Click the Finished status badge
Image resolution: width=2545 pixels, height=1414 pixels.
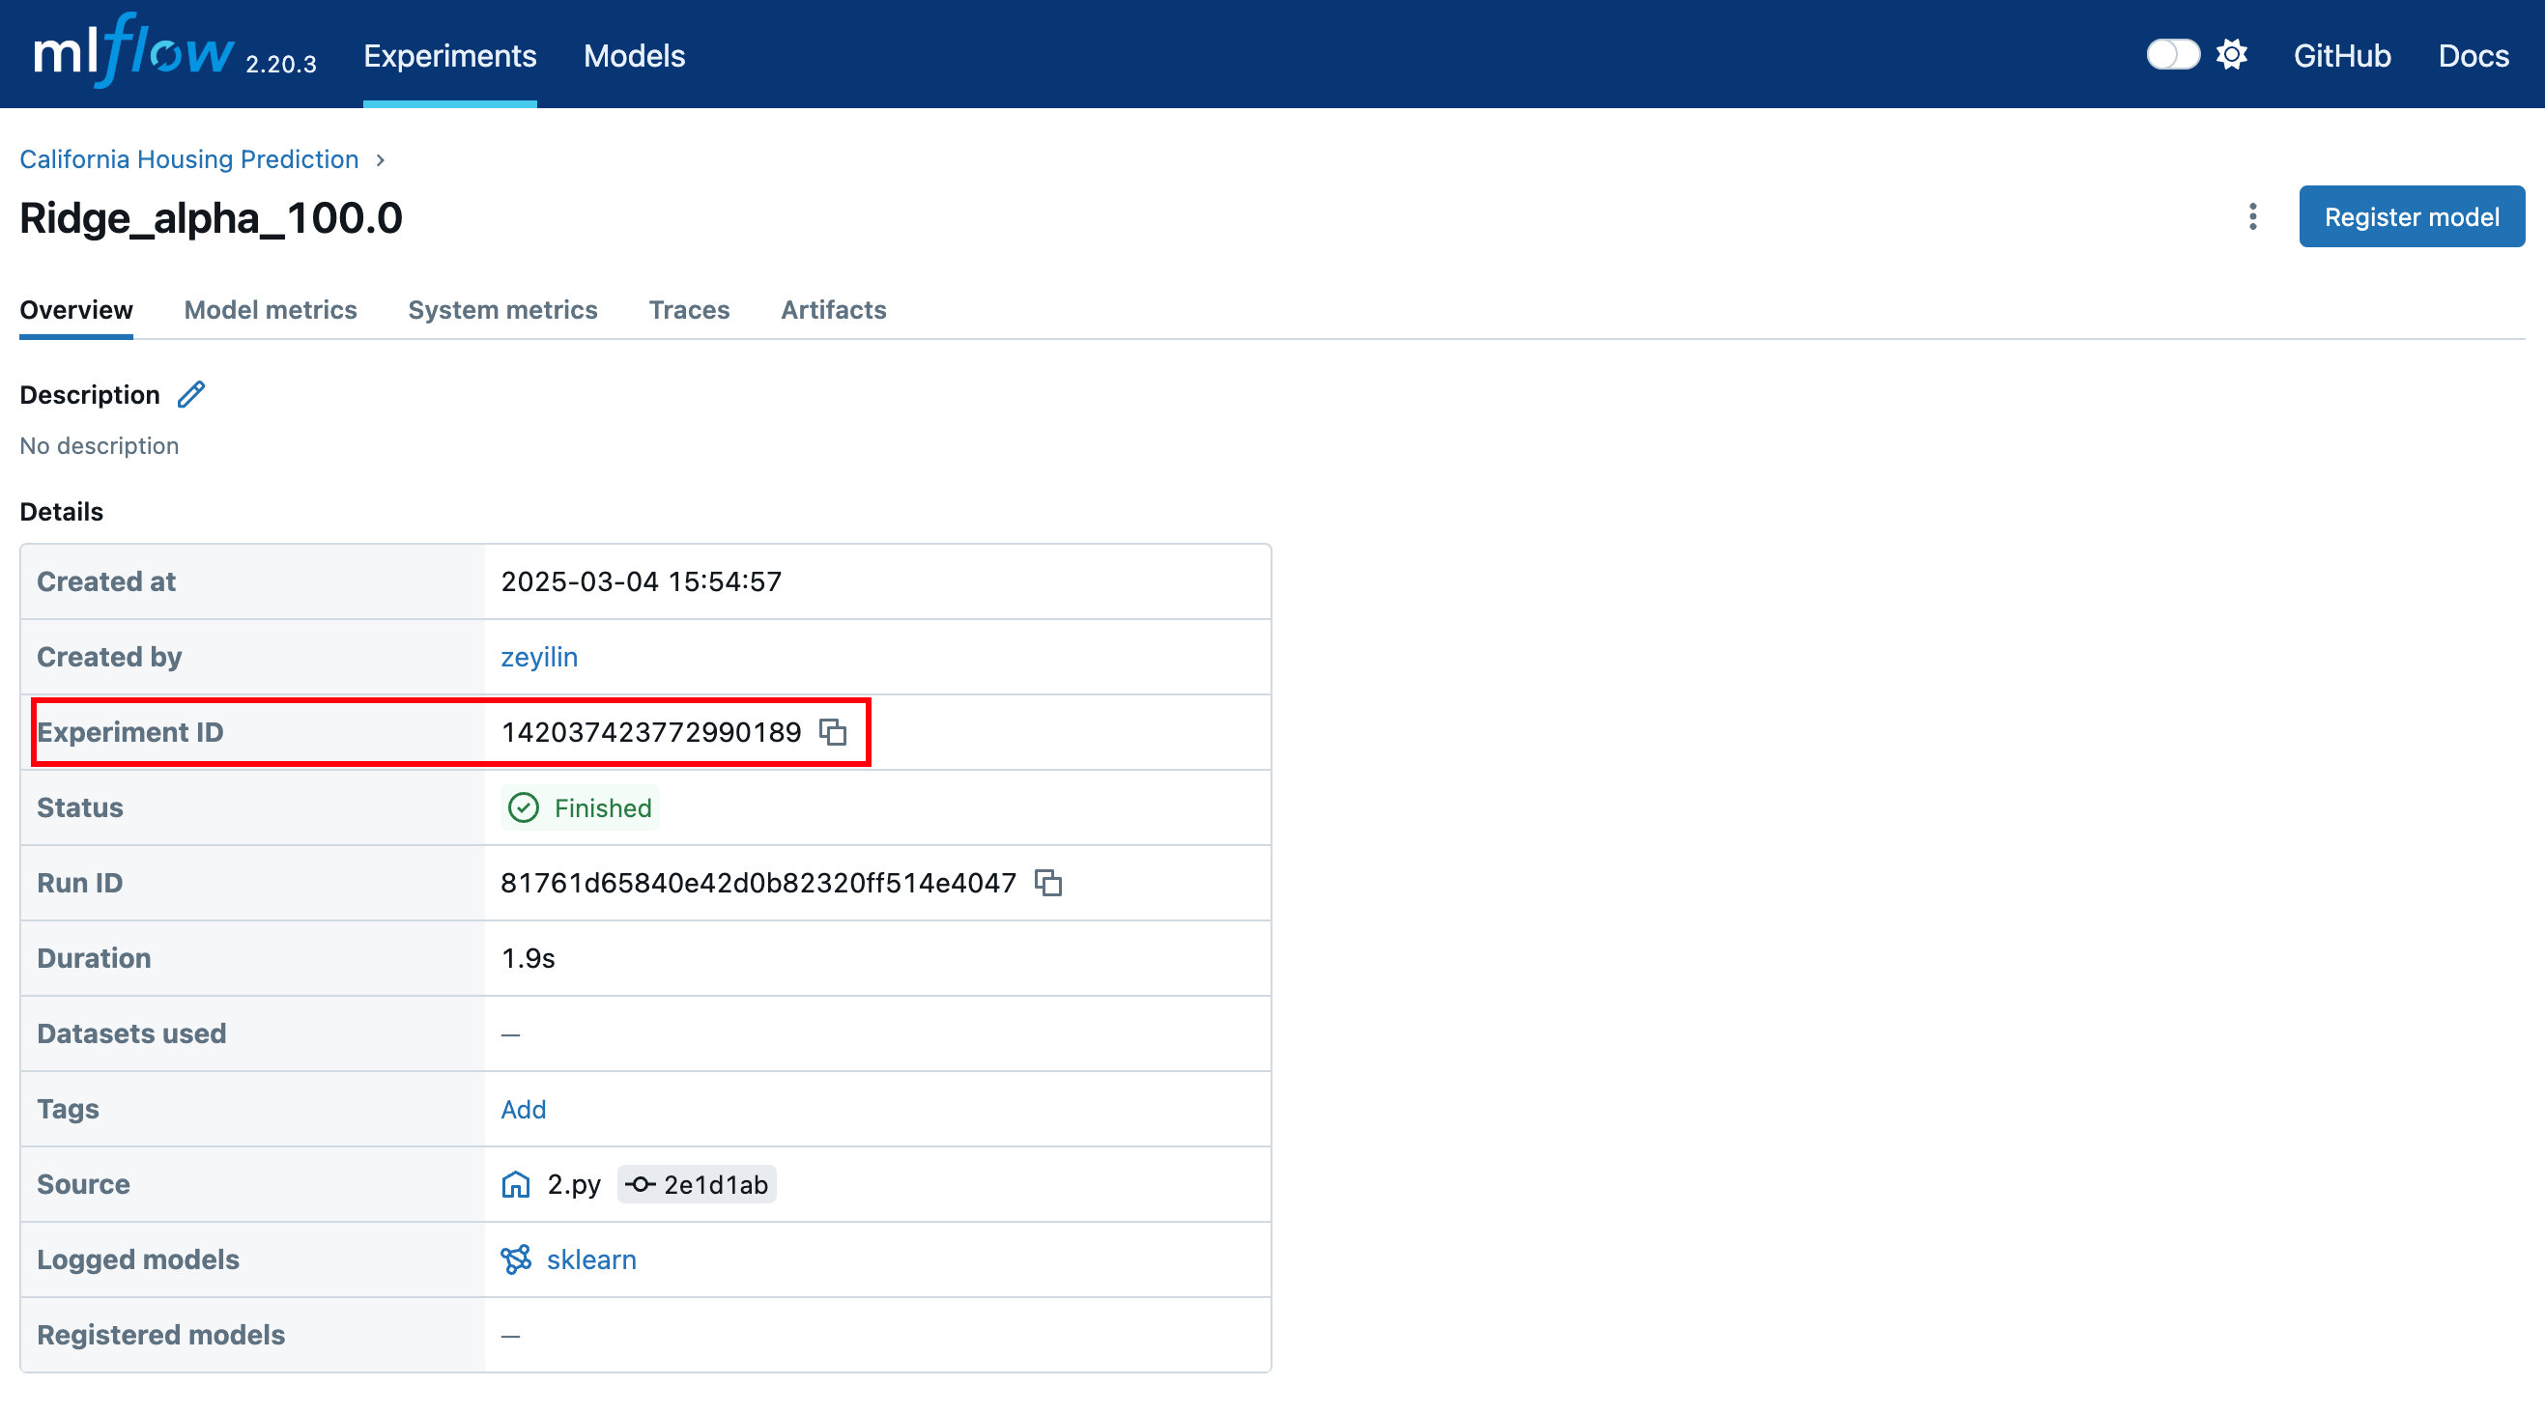coord(580,807)
